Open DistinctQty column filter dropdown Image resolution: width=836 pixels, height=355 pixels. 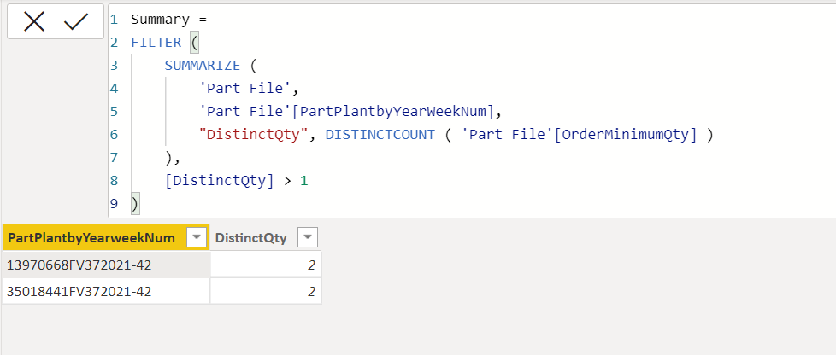[x=308, y=238]
